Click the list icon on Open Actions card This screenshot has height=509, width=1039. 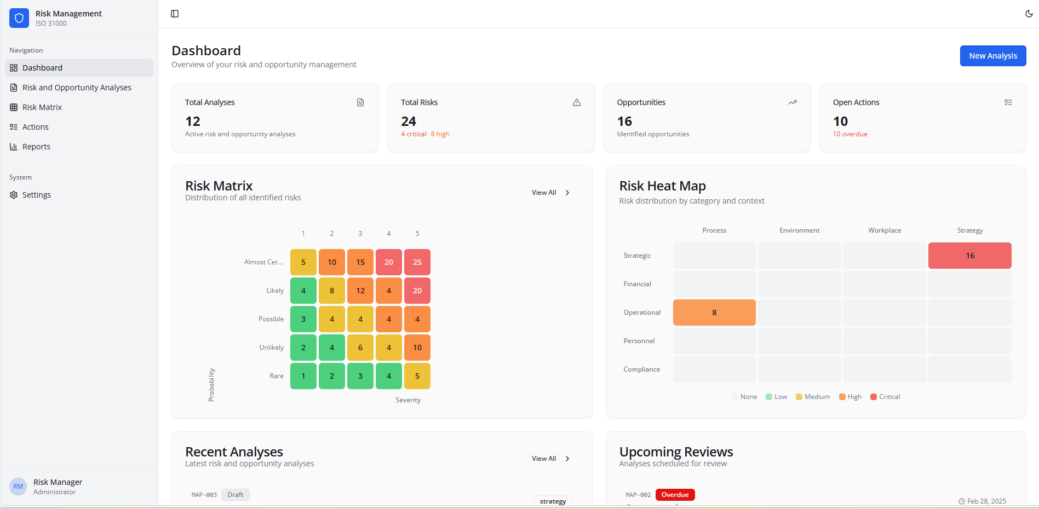pyautogui.click(x=1008, y=102)
